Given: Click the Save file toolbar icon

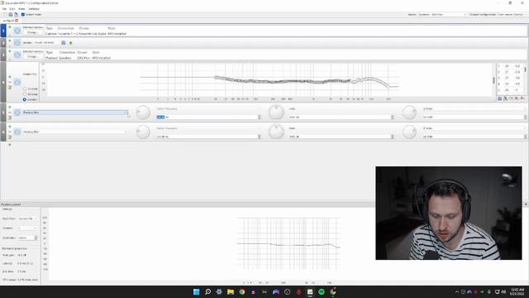Looking at the screenshot, I should [16, 15].
